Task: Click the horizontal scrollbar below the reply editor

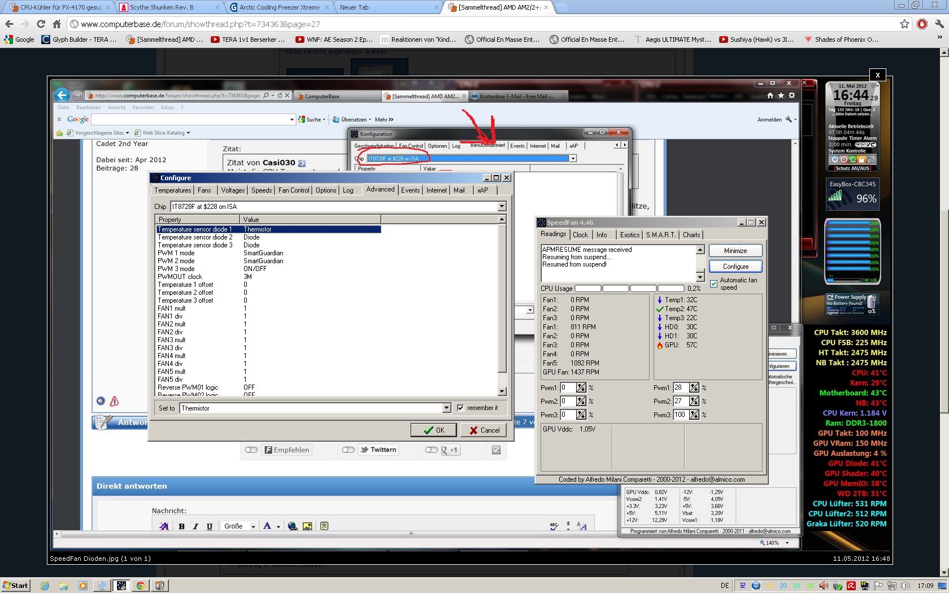Action: coord(411,534)
